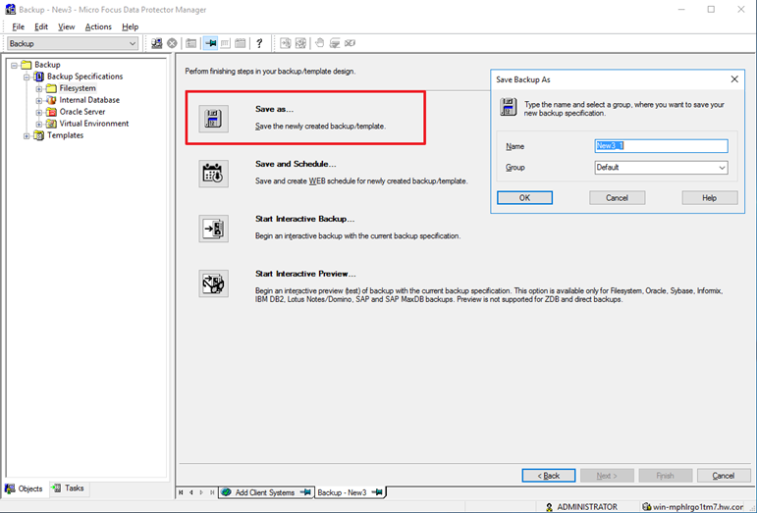The image size is (757, 513).
Task: Expand the Internal Database tree node
Action: click(x=39, y=100)
